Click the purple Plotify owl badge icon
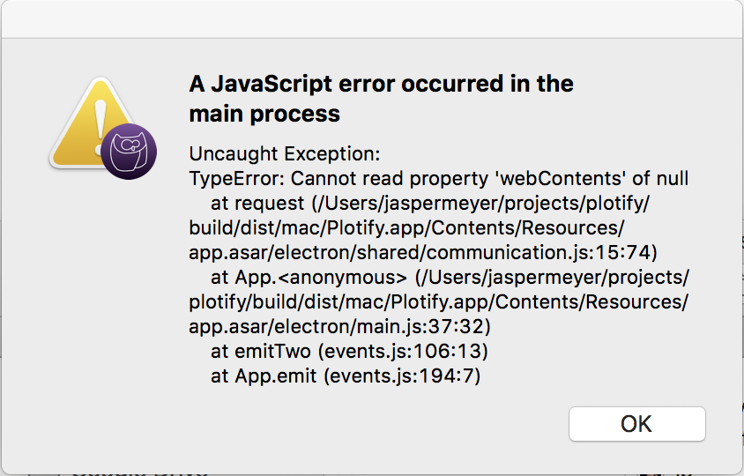This screenshot has height=476, width=744. (129, 152)
